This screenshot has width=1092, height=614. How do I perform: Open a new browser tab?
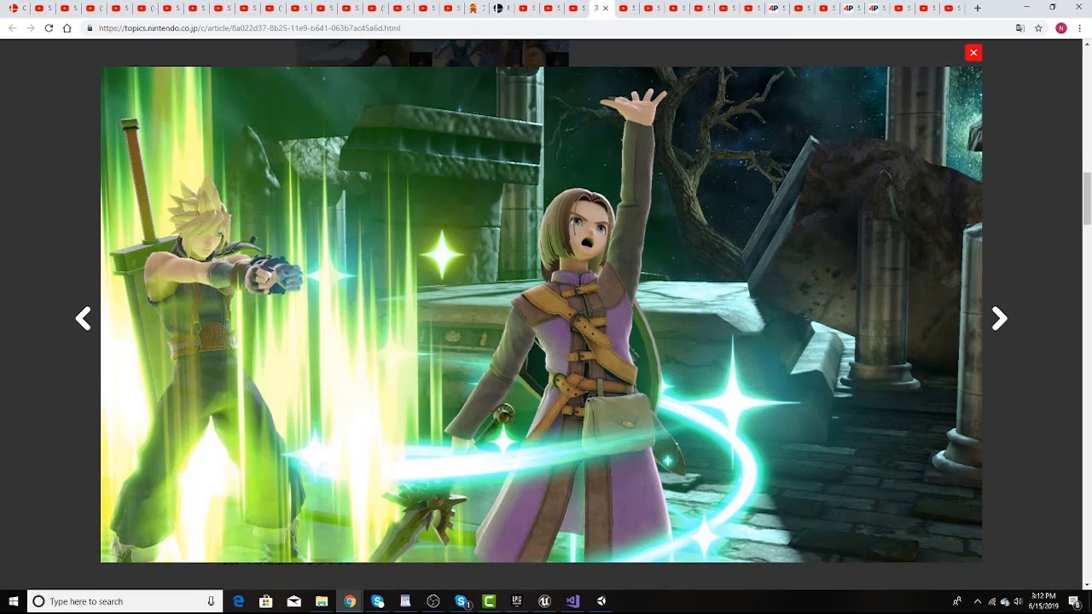tap(978, 8)
